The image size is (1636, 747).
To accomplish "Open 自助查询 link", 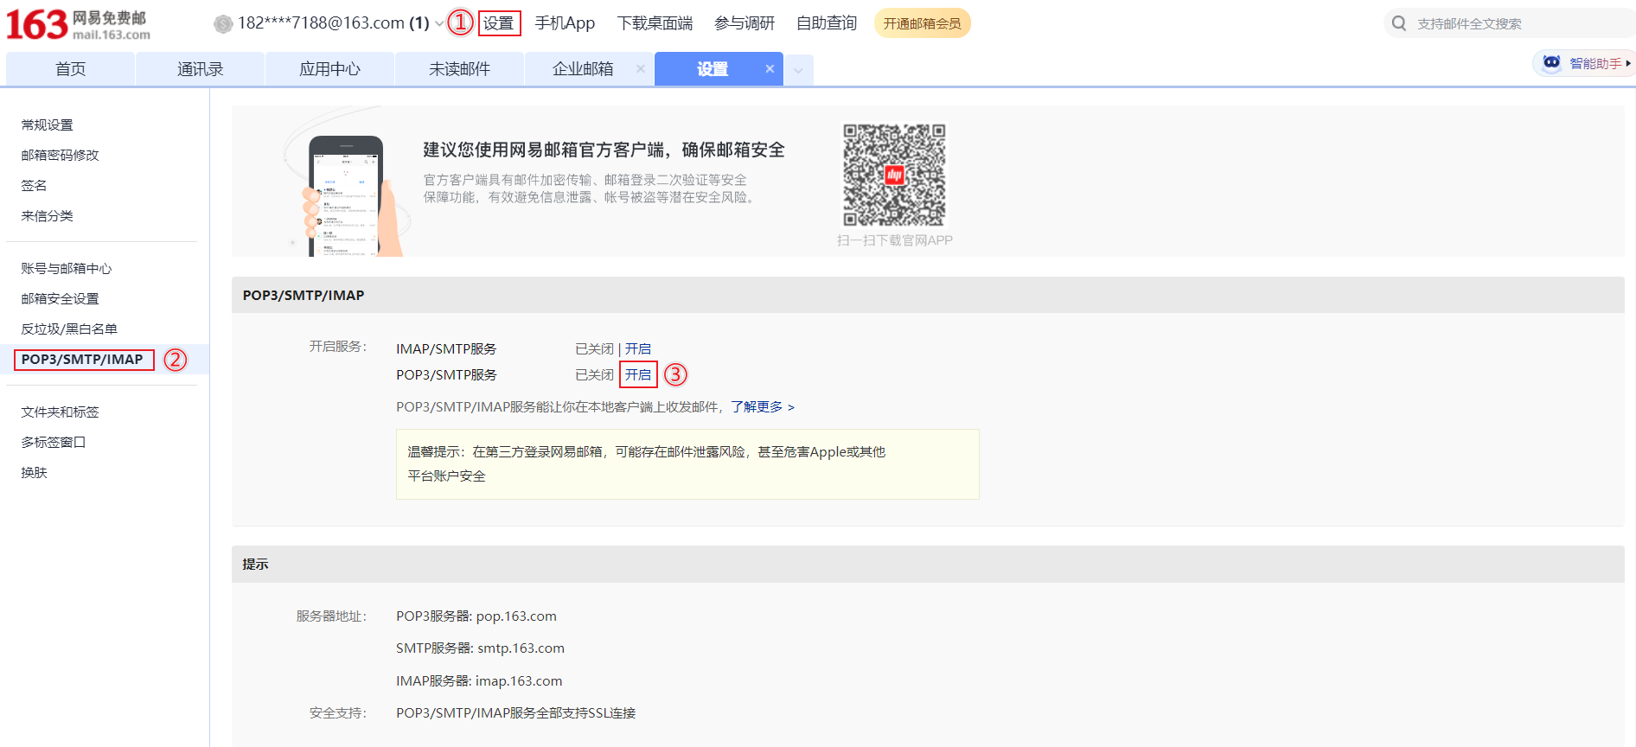I will point(827,23).
